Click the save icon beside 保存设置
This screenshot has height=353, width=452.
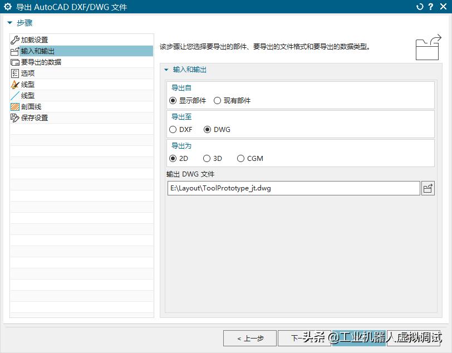point(14,117)
